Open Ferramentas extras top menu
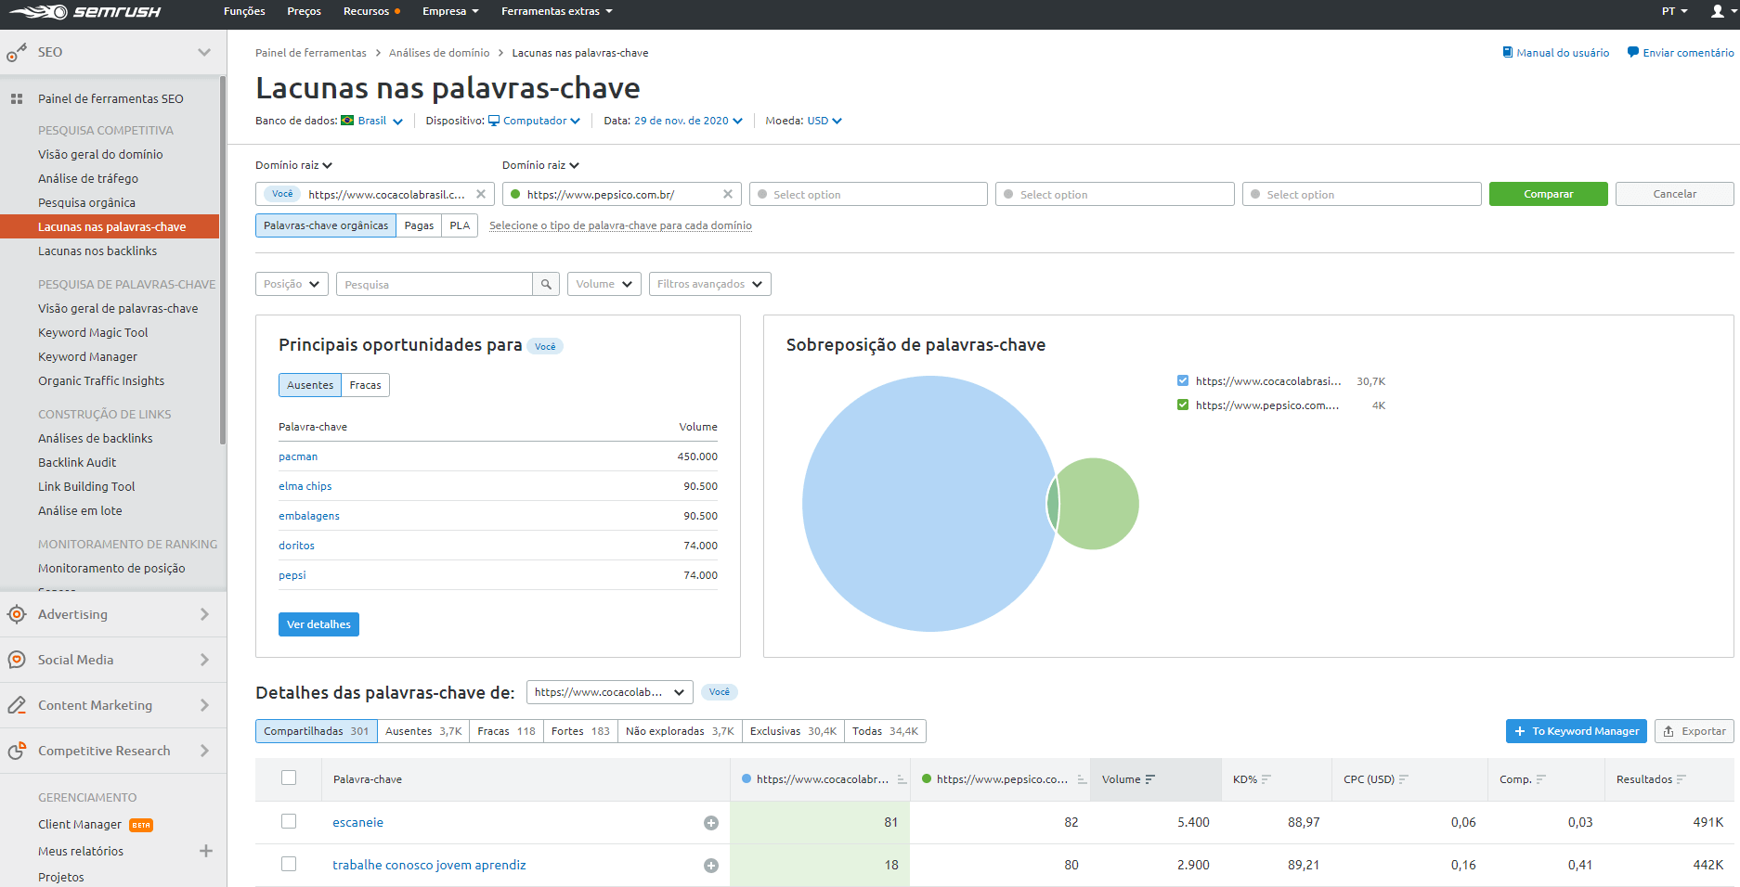 tap(557, 11)
